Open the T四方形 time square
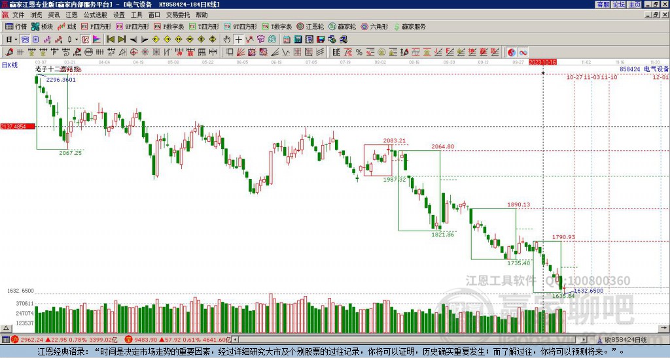Viewport: 670px width, 358px height. [204, 26]
